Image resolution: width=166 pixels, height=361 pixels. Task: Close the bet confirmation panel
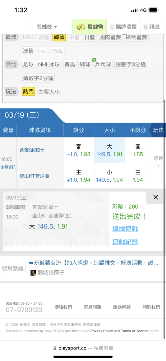pyautogui.click(x=156, y=197)
